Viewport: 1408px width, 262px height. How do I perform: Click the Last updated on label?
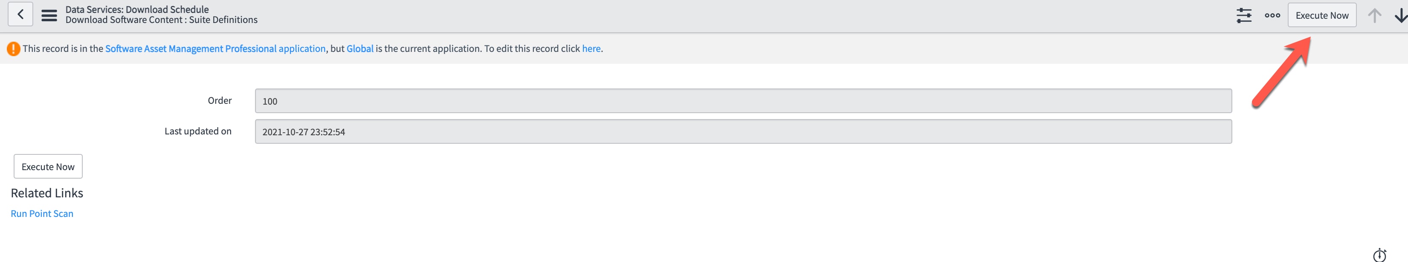198,131
